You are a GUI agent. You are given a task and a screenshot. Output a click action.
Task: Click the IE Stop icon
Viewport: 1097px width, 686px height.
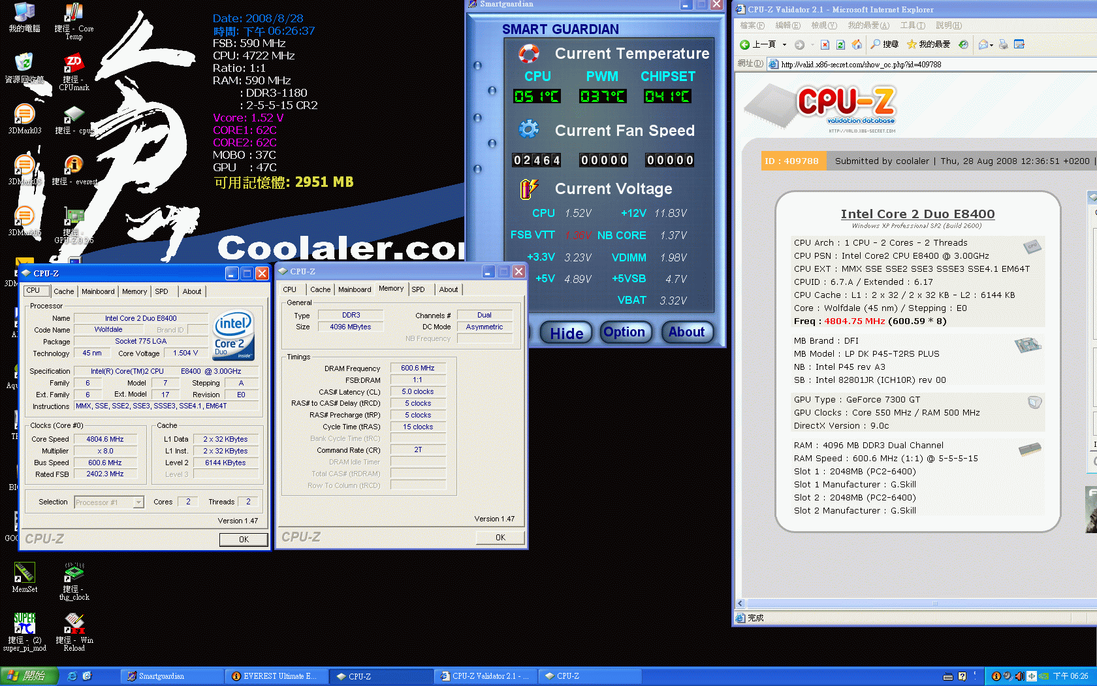point(825,44)
